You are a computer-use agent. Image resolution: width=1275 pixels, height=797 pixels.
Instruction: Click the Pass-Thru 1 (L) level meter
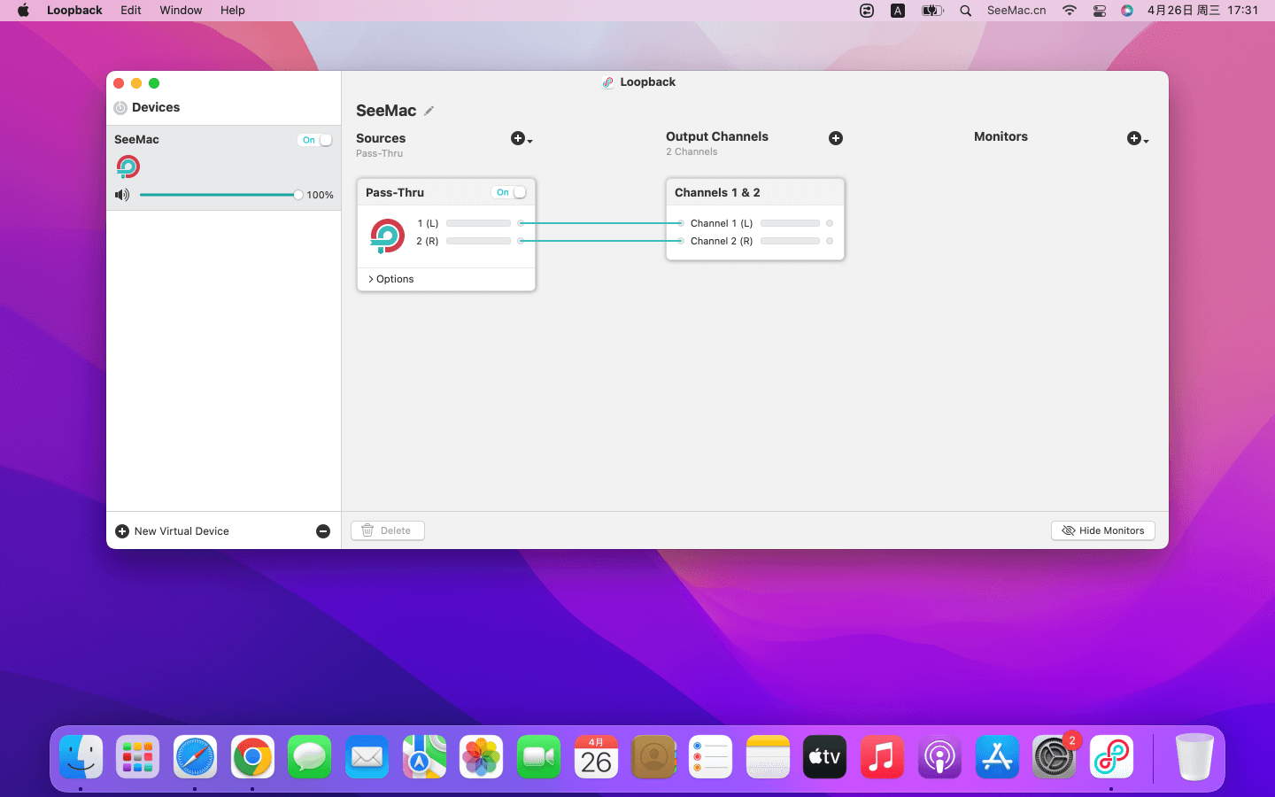point(478,223)
